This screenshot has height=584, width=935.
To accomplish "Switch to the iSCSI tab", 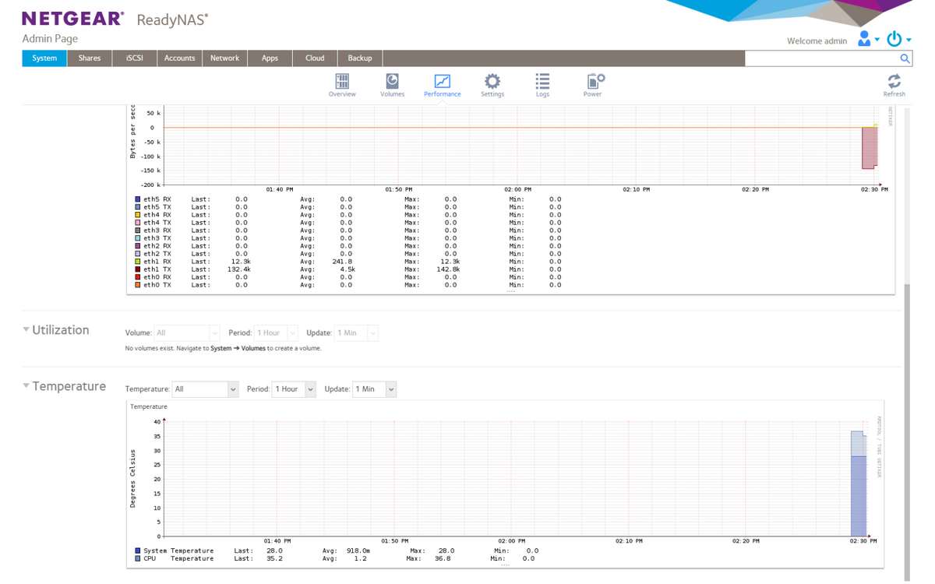I will (135, 58).
